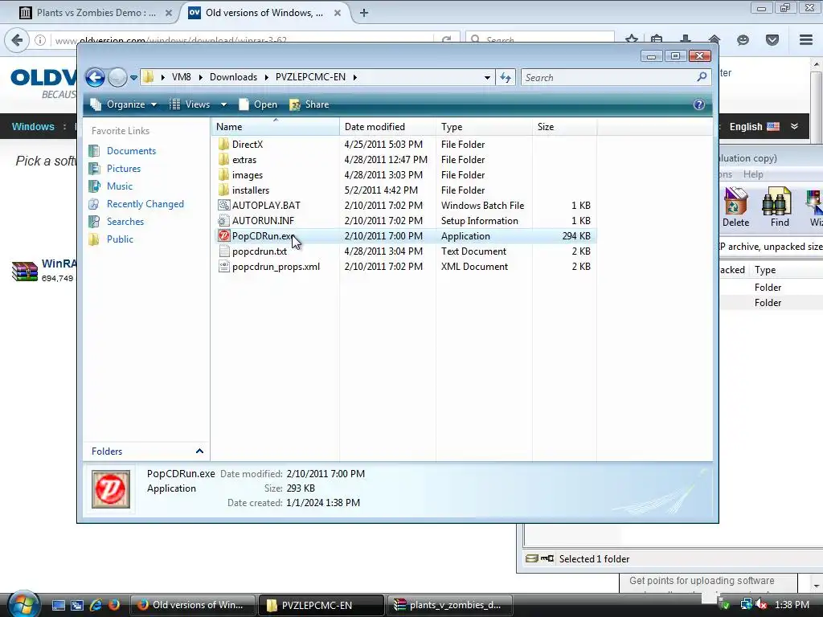Screen dimensions: 823x617
Task: Open Documents in Favorite Links
Action: point(131,151)
